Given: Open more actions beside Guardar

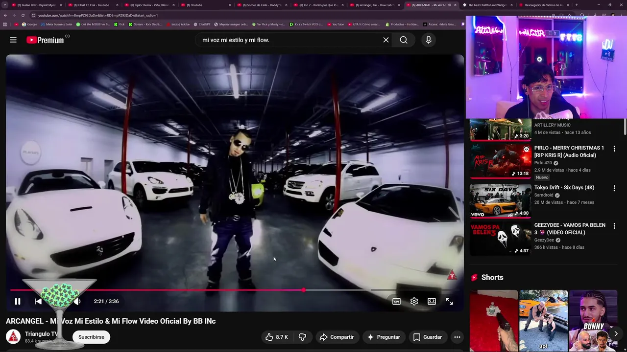Looking at the screenshot, I should click(x=457, y=337).
